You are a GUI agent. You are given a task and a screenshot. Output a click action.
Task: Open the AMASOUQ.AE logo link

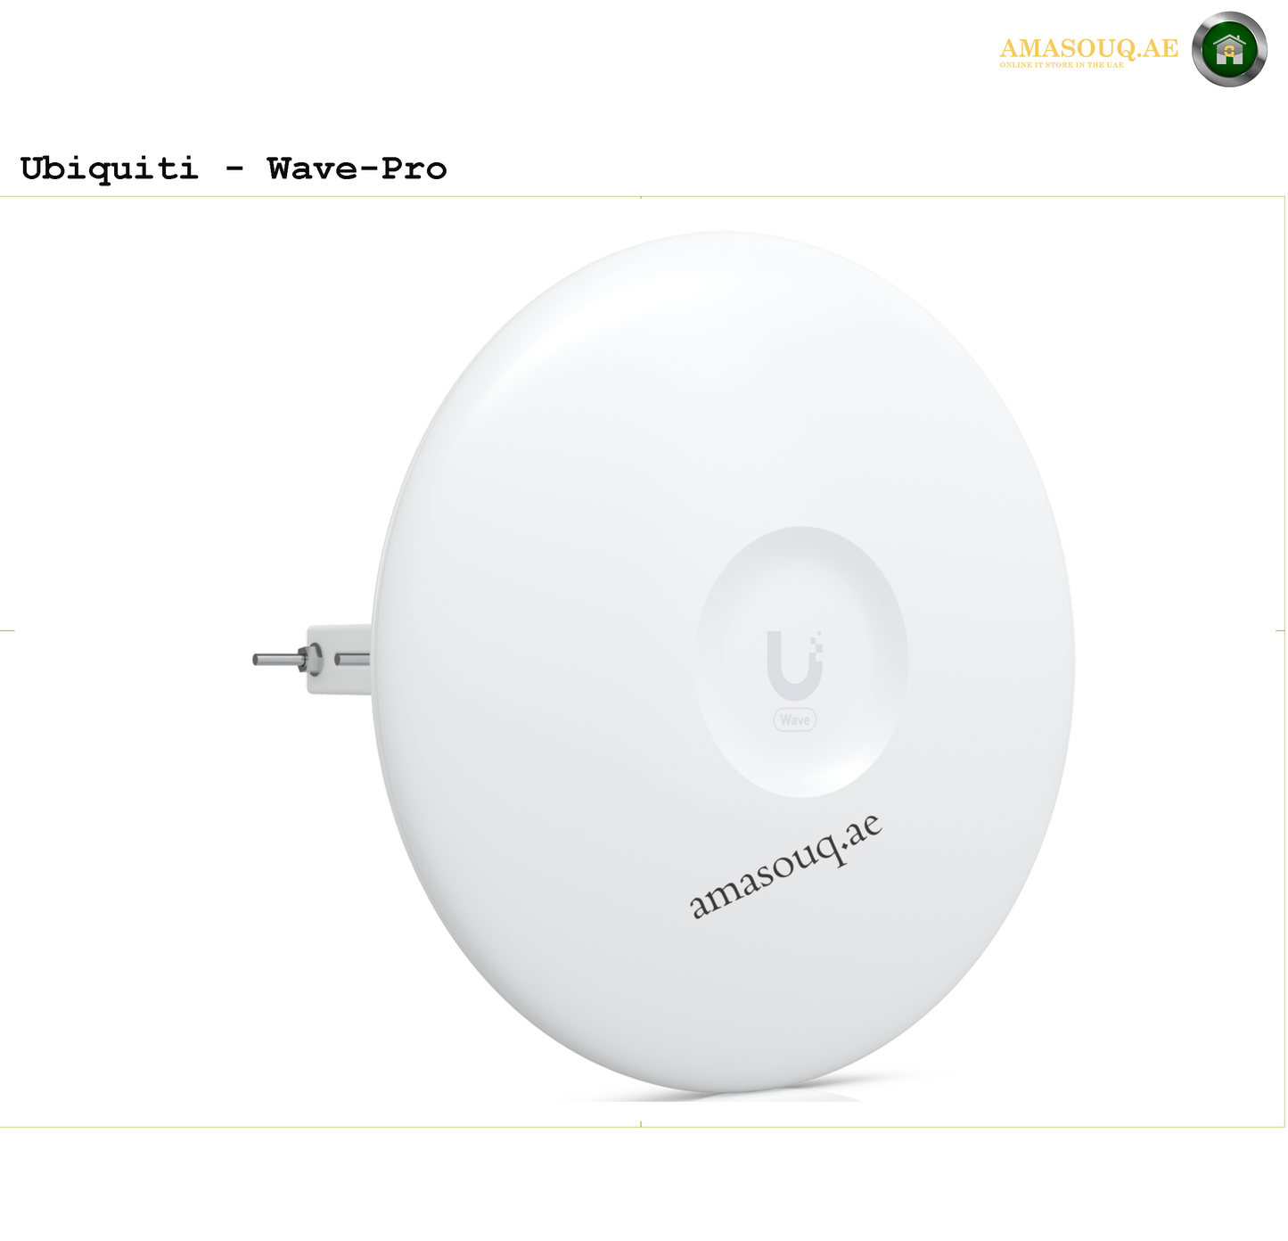pyautogui.click(x=1088, y=48)
